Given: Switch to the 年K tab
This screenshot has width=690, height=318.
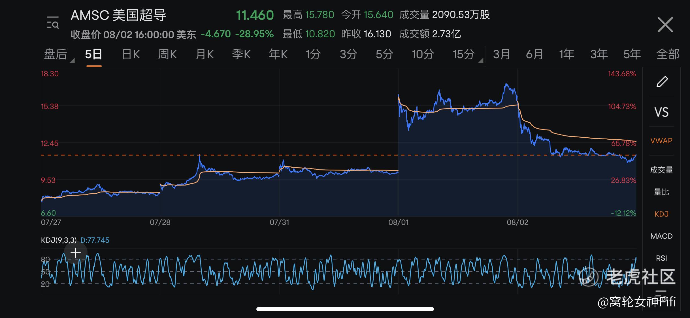Looking at the screenshot, I should click(x=278, y=54).
